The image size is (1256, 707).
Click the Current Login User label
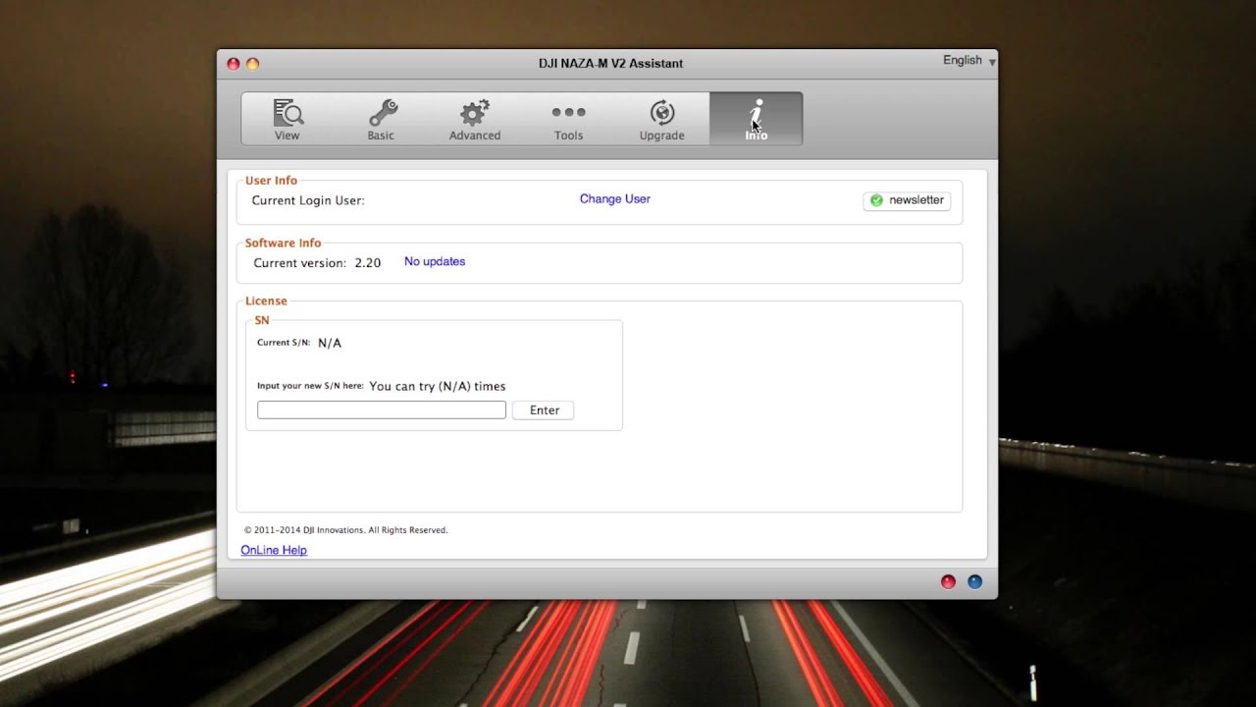[x=308, y=200]
